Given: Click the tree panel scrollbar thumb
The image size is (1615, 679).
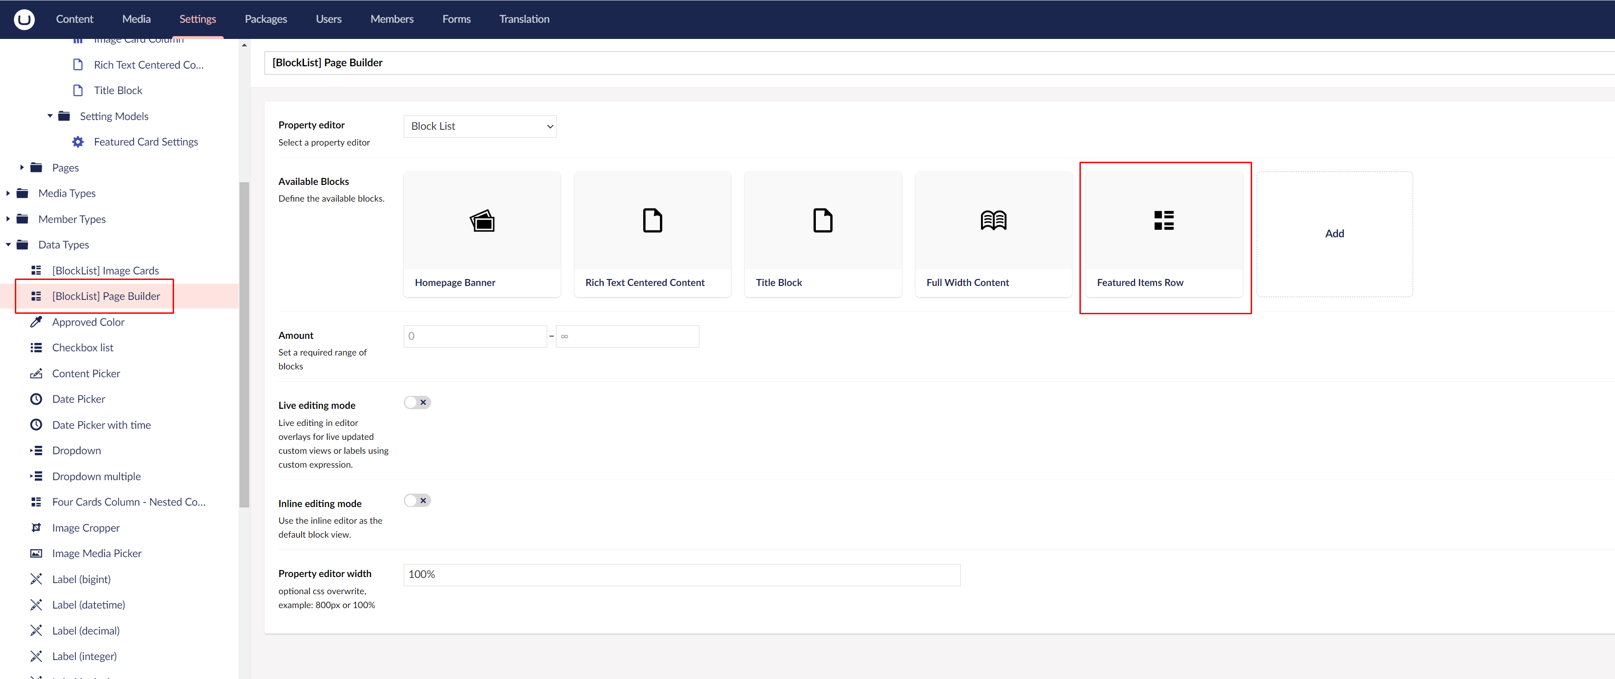Looking at the screenshot, I should [244, 344].
